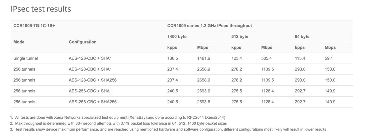The image size is (369, 136).
Task: Select the Single tunnel row label
Action: 25,58
